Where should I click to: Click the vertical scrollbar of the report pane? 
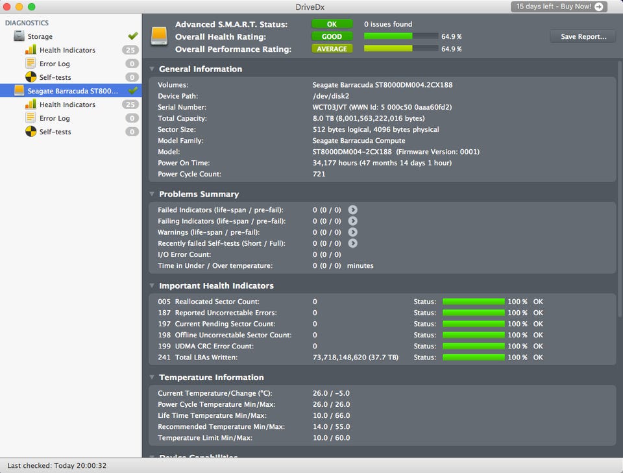click(620, 189)
